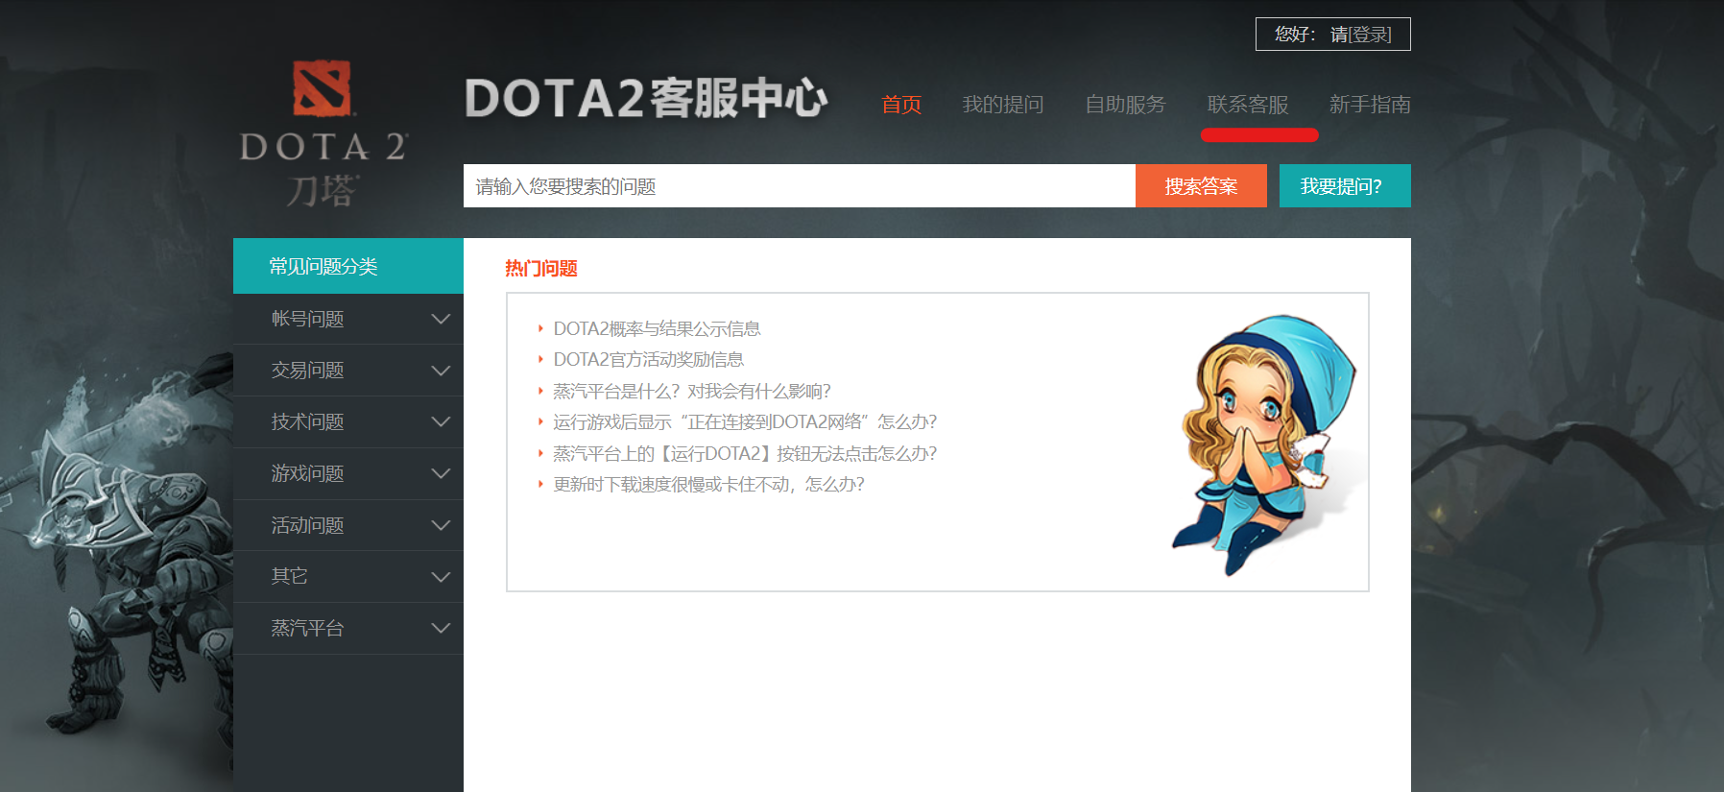This screenshot has height=792, width=1724.
Task: Expand the 蒸汽平台 chevron arrow
Action: click(x=441, y=628)
